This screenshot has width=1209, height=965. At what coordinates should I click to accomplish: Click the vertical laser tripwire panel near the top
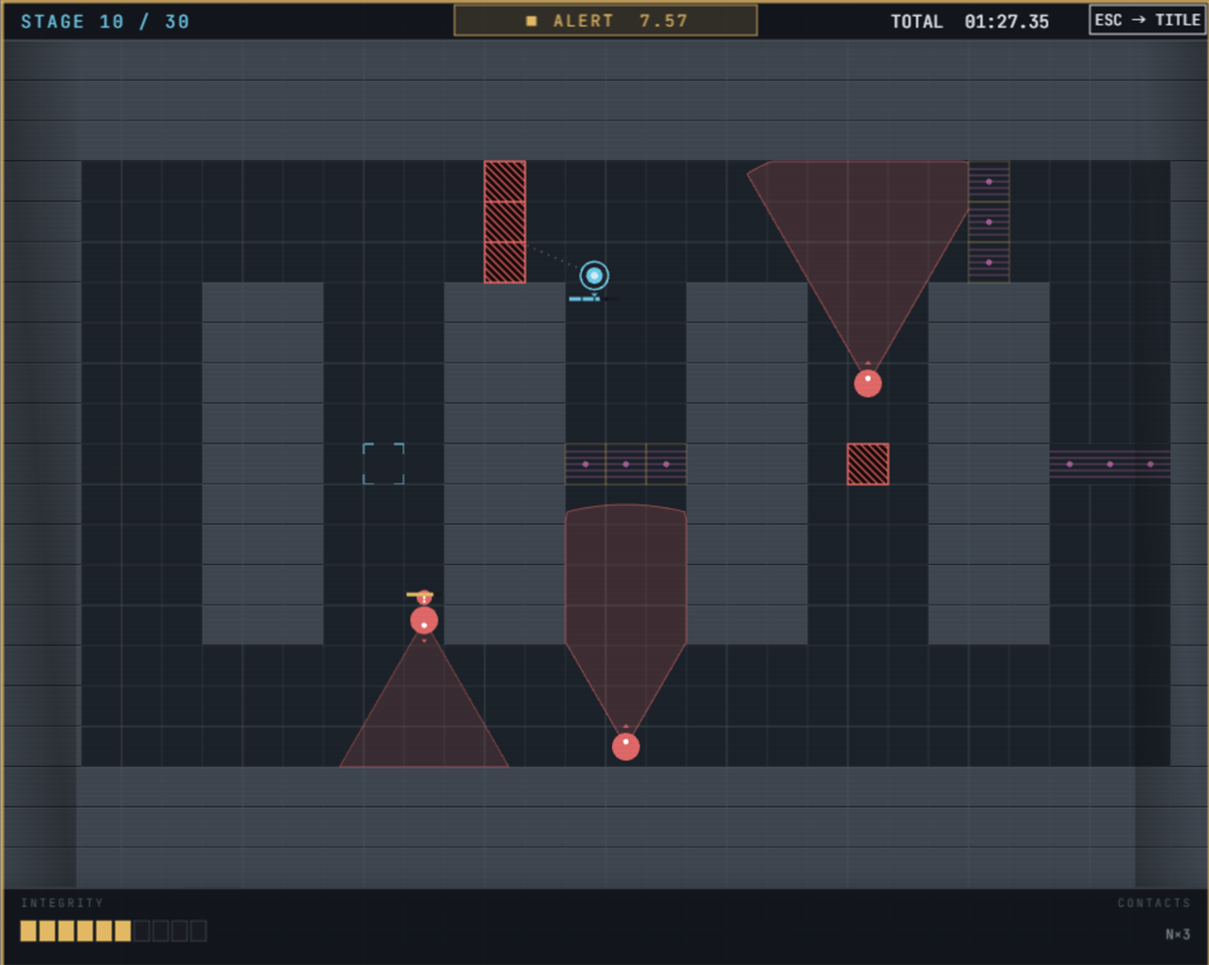(988, 222)
